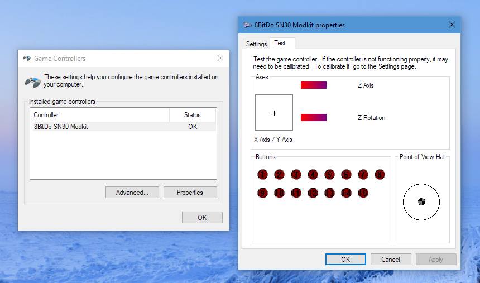This screenshot has height=283, width=480.
Task: Click button 10 indicator in Buttons group
Action: [279, 193]
